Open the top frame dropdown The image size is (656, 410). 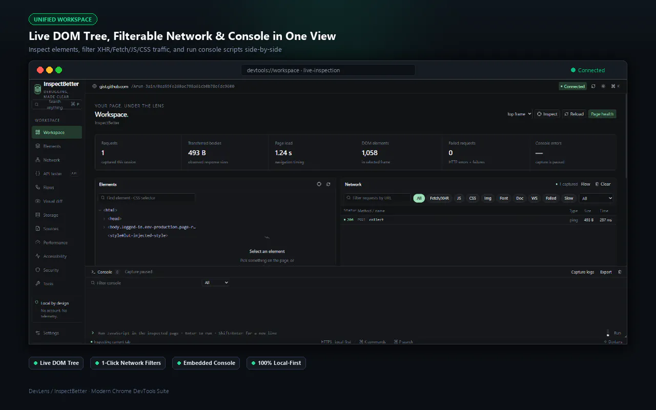pyautogui.click(x=519, y=114)
